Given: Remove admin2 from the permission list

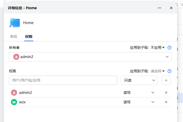Looking at the screenshot, I should [x=166, y=93].
